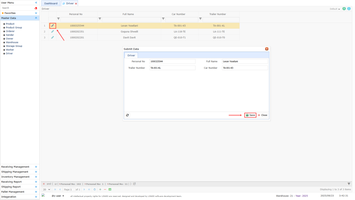Open the page size dropdown showing 20
Image resolution: width=355 pixels, height=200 pixels.
pos(46,189)
